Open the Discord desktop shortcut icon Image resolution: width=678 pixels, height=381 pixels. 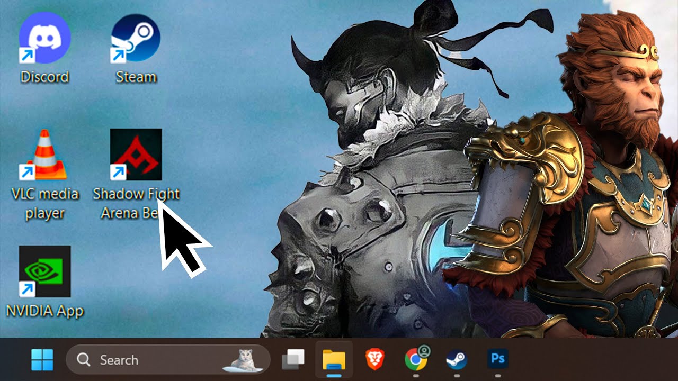click(x=44, y=37)
